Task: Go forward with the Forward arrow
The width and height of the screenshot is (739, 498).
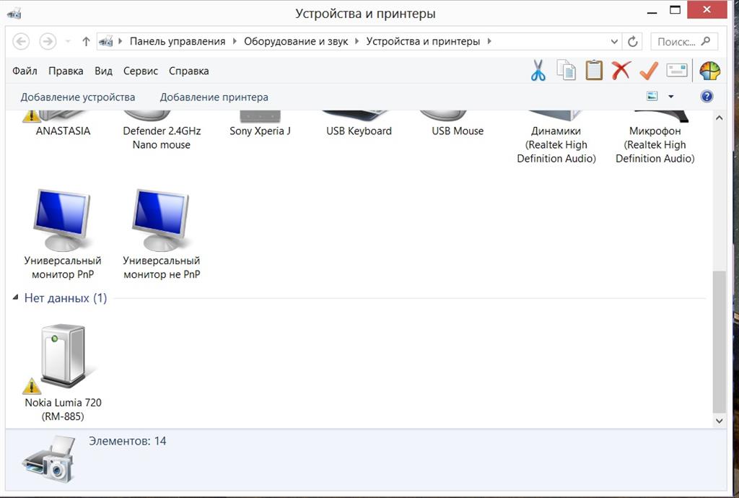Action: click(x=48, y=41)
